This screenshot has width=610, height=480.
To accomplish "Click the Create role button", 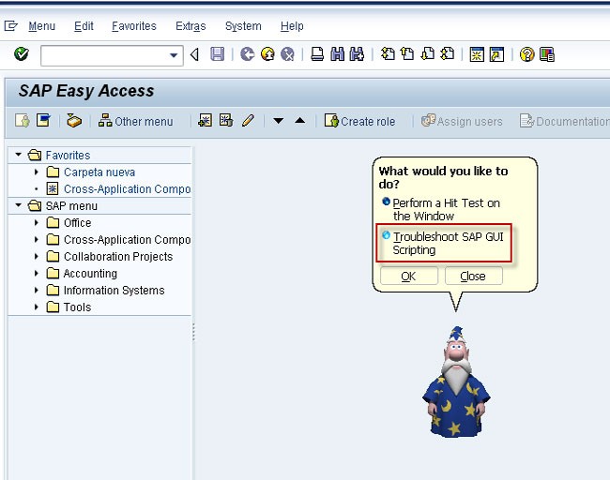I will pos(359,121).
